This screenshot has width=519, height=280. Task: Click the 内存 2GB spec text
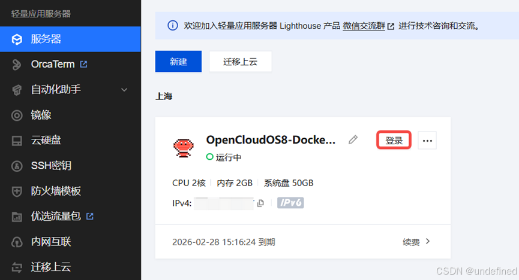coord(235,183)
